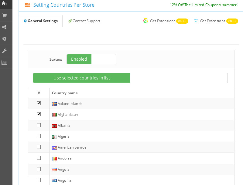Open the bar chart reports sidebar icon
Image resolution: width=243 pixels, height=185 pixels.
tap(4, 63)
